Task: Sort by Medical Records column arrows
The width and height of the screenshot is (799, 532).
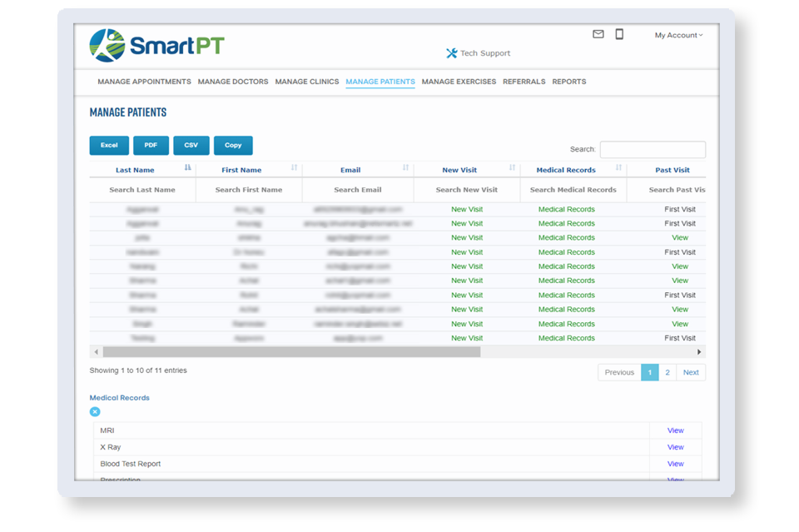Action: click(618, 169)
